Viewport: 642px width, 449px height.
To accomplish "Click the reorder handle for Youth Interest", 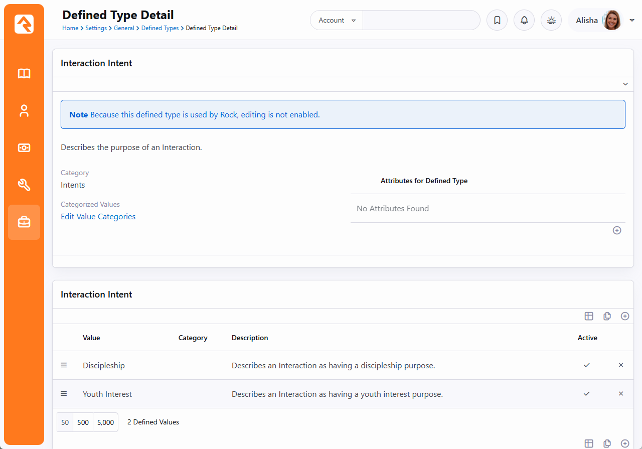I will tap(64, 394).
